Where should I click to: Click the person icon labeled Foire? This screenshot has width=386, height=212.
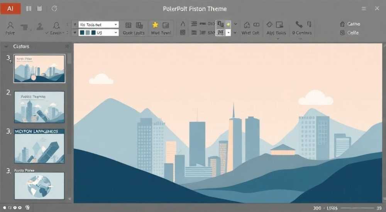[x=10, y=25]
